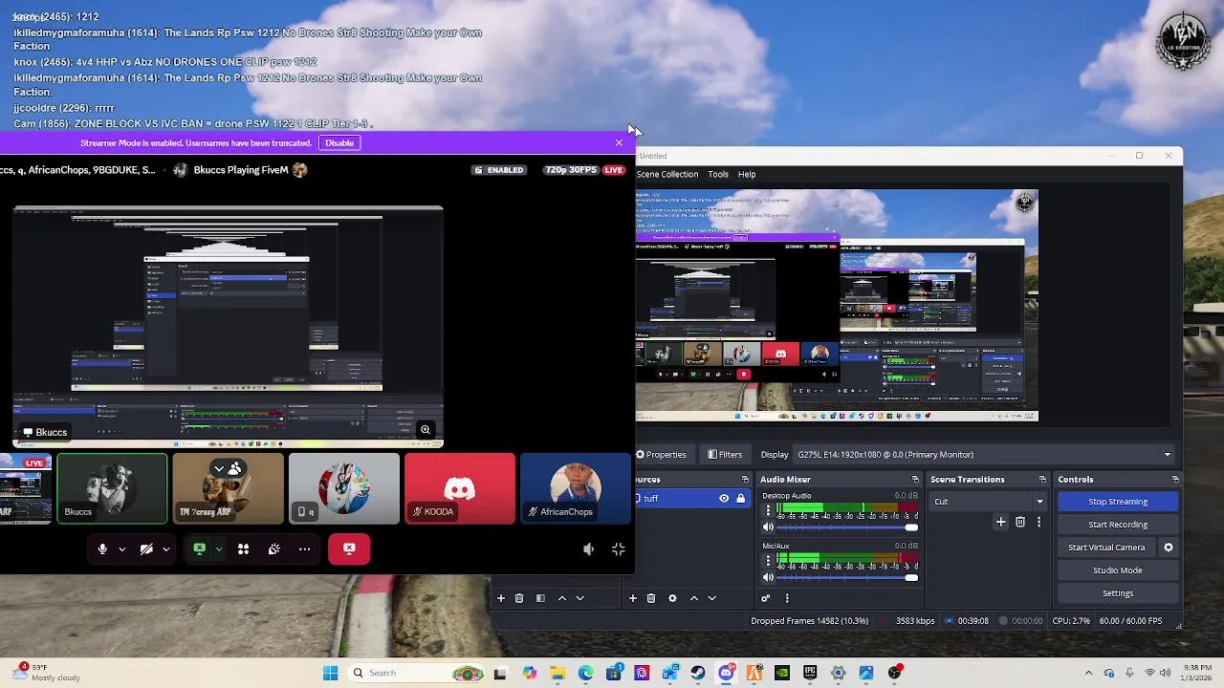The width and height of the screenshot is (1224, 688).
Task: Click Start Virtual Camera button
Action: click(x=1106, y=548)
